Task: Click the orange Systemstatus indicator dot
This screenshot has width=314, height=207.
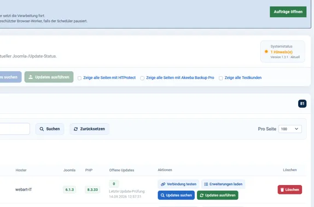Action: [x=266, y=51]
